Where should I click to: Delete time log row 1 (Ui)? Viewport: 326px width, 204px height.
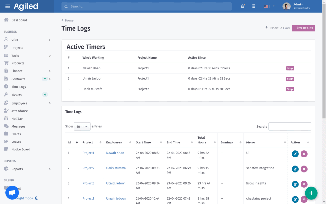pos(304,154)
